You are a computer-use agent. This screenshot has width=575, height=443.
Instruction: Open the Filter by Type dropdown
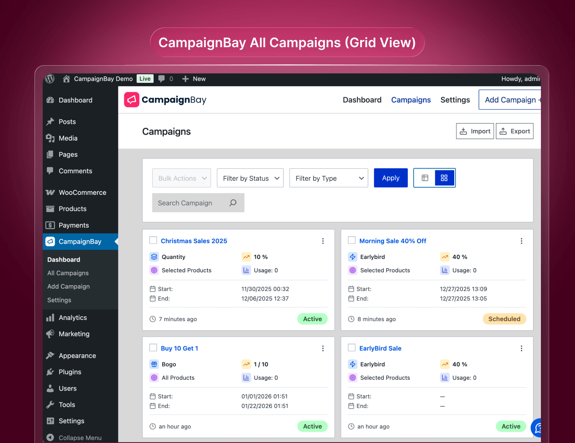click(328, 178)
